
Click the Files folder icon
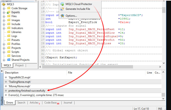coord(9,16)
